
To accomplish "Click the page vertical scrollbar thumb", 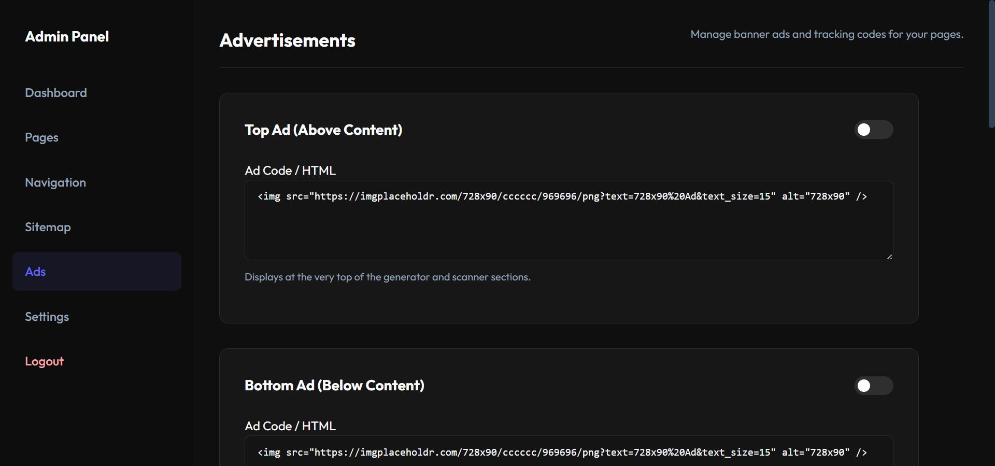I will [x=991, y=62].
